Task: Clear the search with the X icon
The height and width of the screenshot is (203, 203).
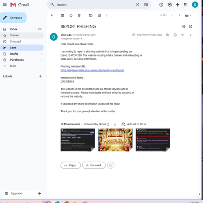Action: (x=138, y=4)
